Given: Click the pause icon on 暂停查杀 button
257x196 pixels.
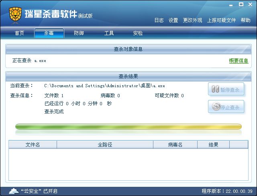Looking at the screenshot, I should point(215,89).
